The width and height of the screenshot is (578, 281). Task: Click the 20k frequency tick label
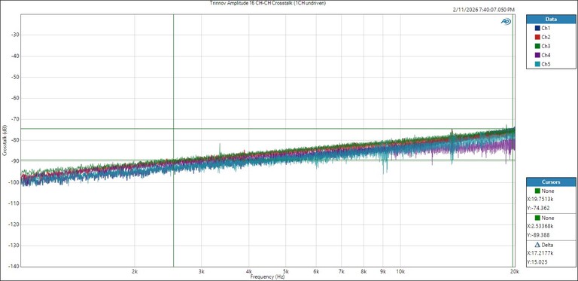pos(515,271)
